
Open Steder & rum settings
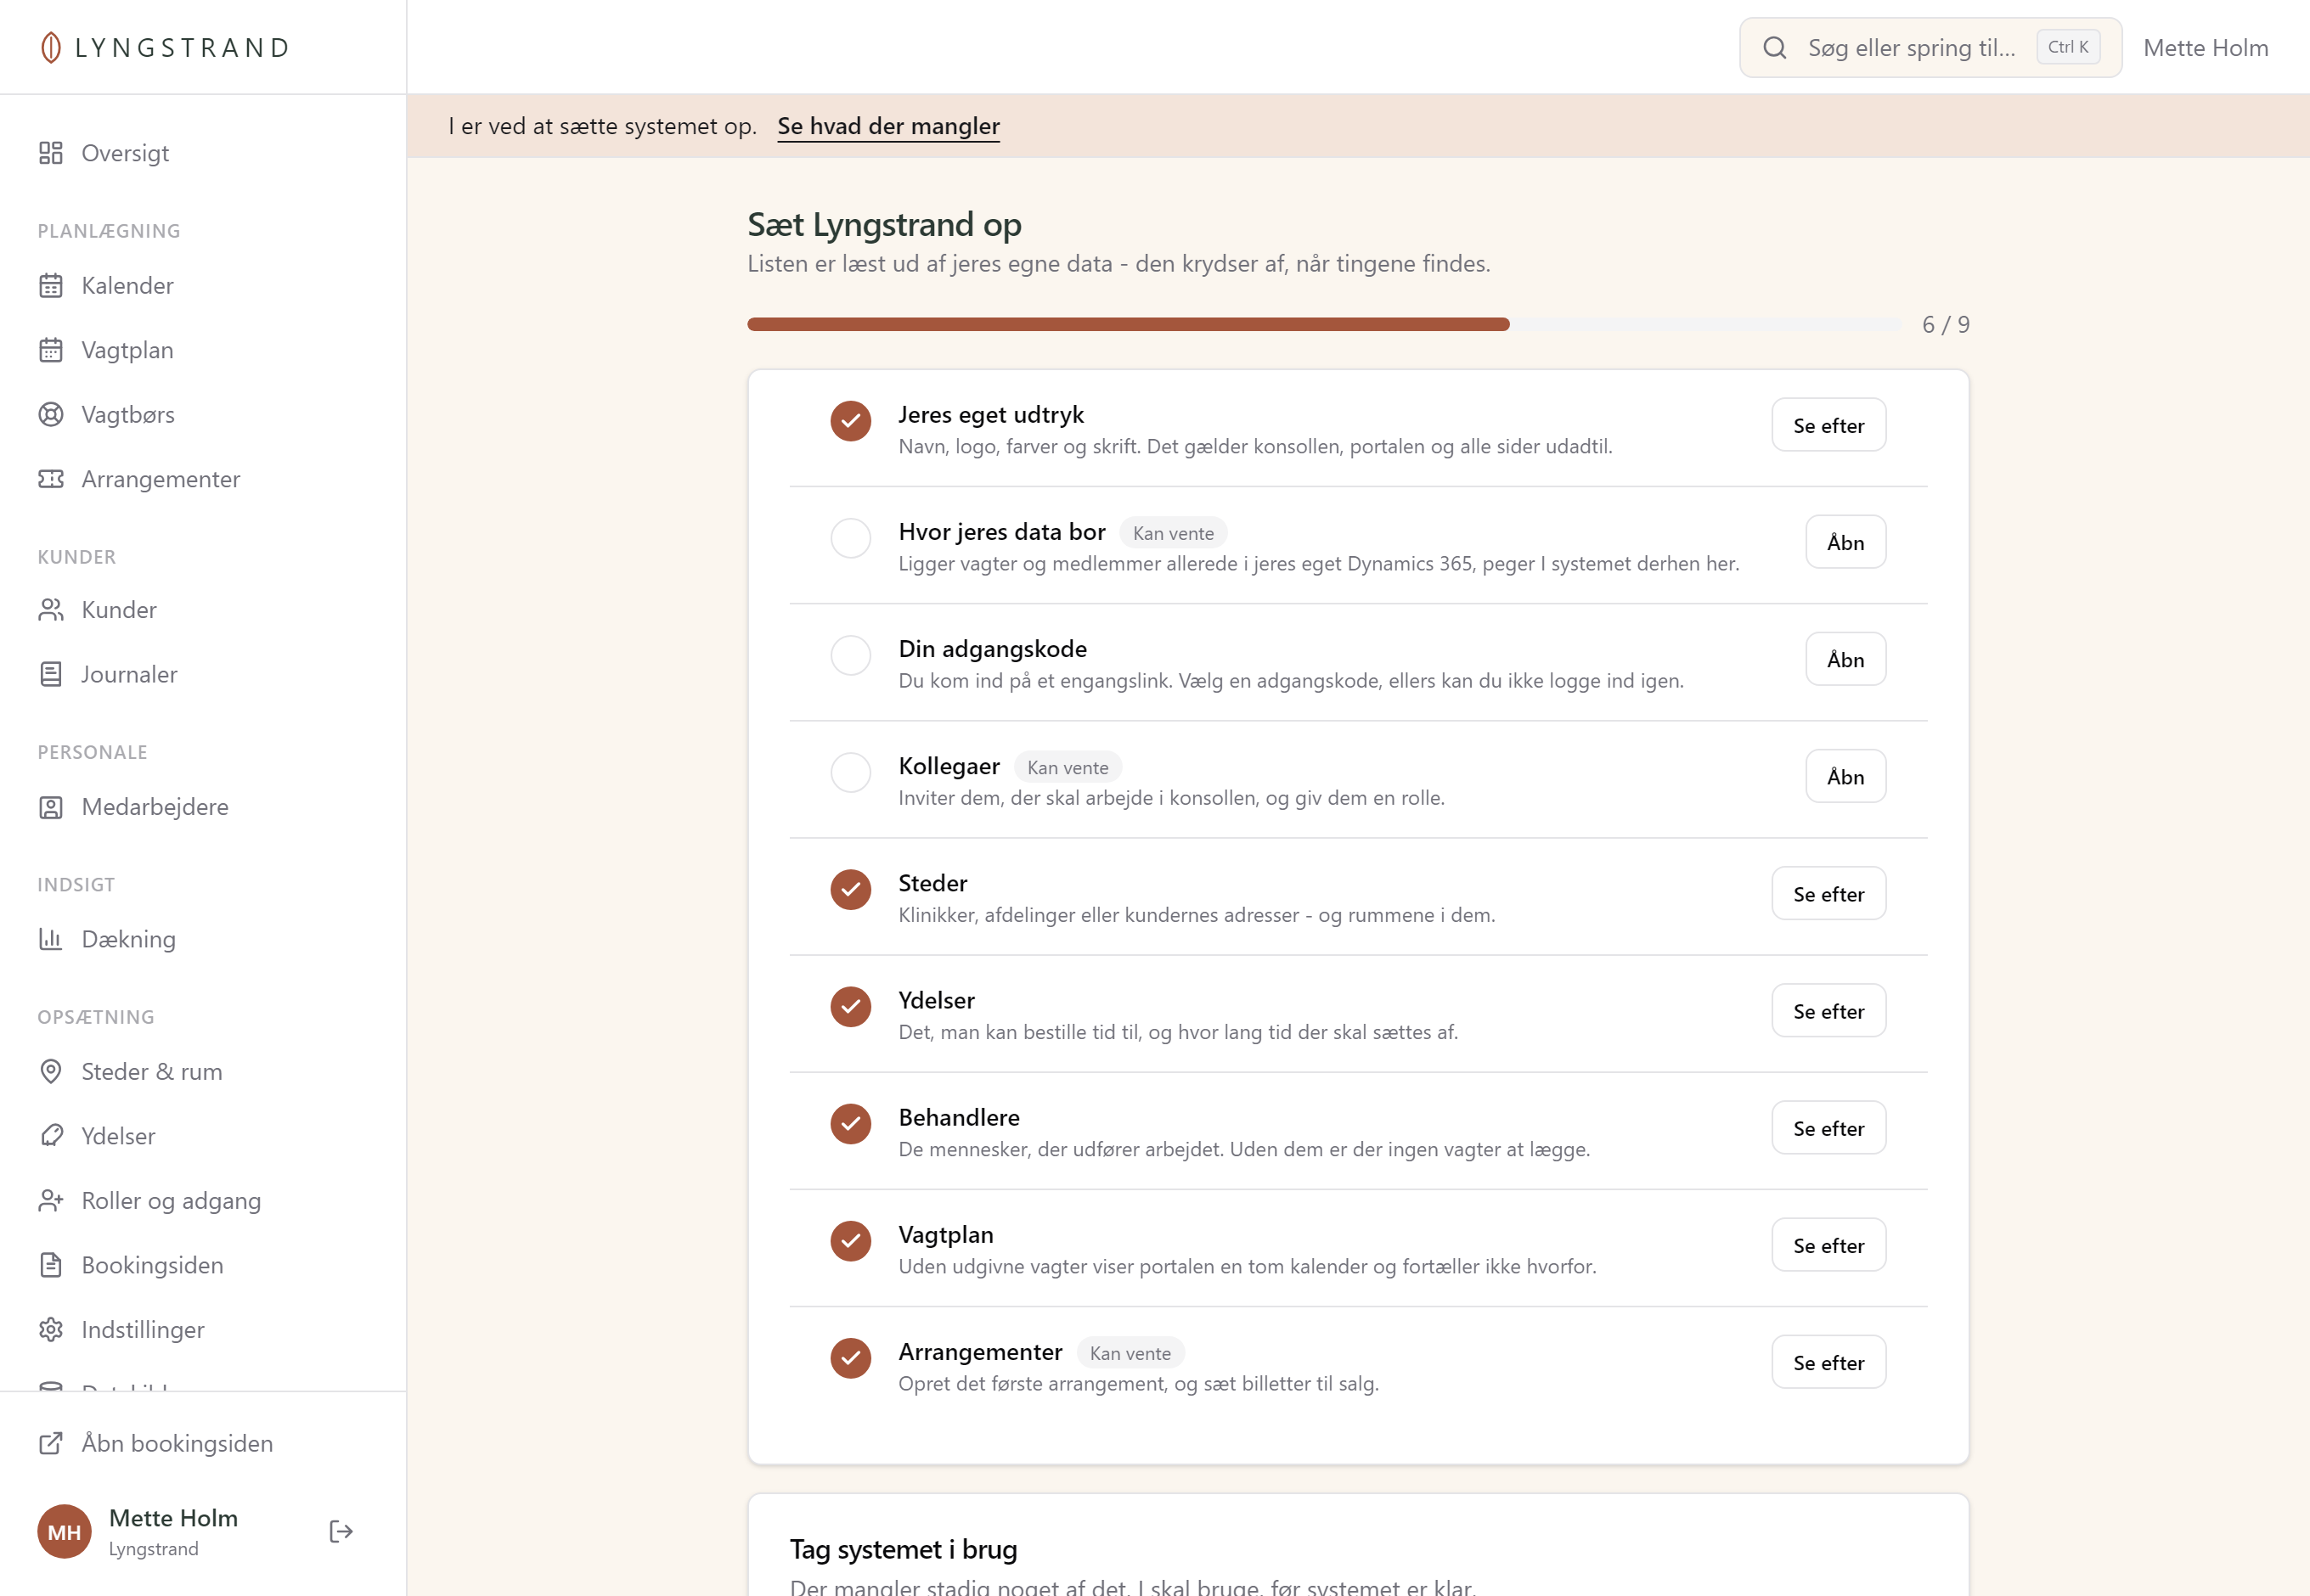coord(203,1072)
